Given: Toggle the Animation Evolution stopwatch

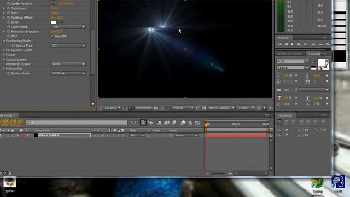Looking at the screenshot, I should 9,32.
